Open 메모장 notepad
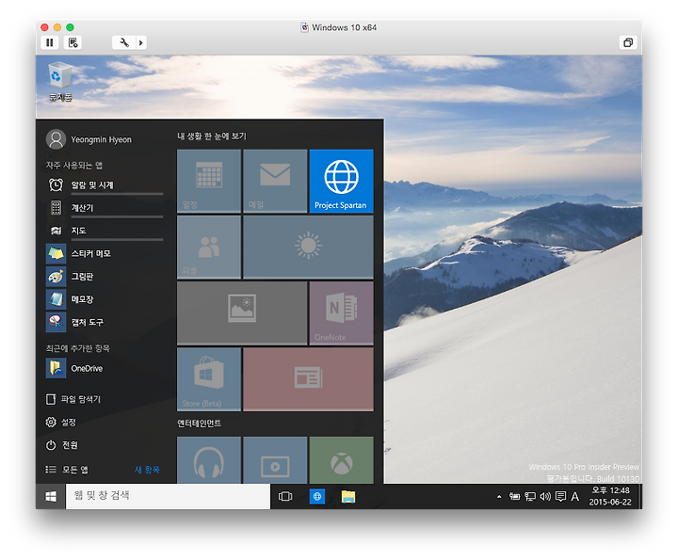This screenshot has width=678, height=560. (105, 299)
